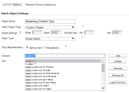The image size is (129, 93).
Task: Select the Alphanumeric radio button
Action: (x=27, y=47)
